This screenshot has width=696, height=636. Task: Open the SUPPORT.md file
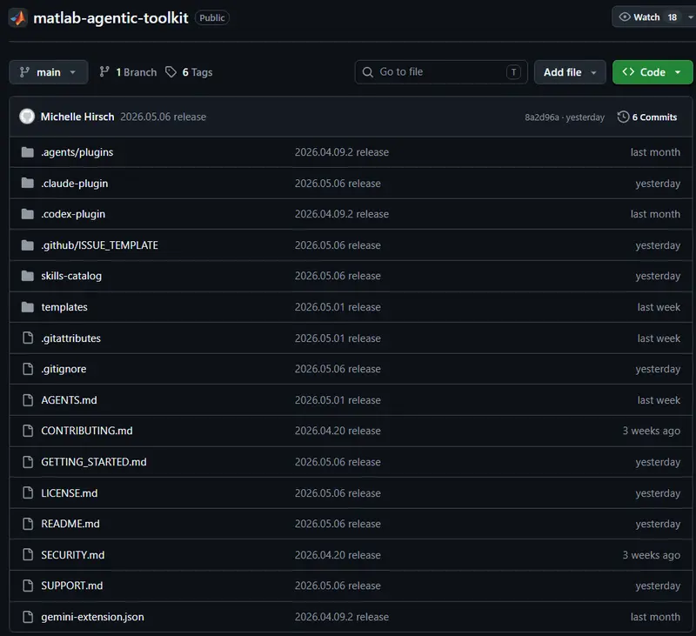72,586
